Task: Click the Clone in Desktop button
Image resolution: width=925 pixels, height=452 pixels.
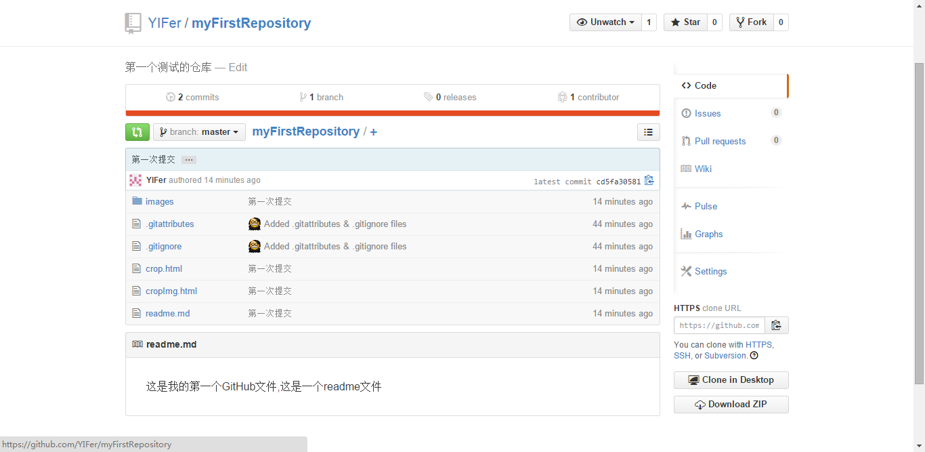Action: click(x=731, y=380)
